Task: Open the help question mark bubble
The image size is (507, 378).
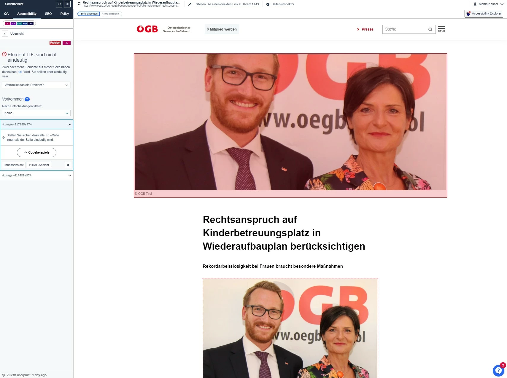Action: coord(498,370)
